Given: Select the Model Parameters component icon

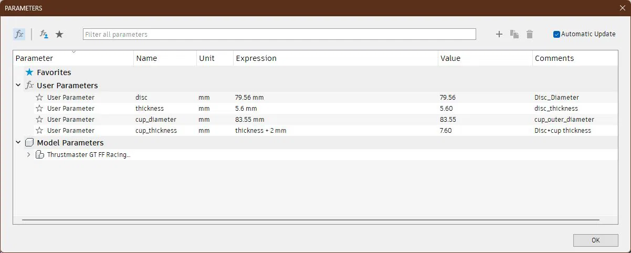Looking at the screenshot, I should click(x=29, y=142).
